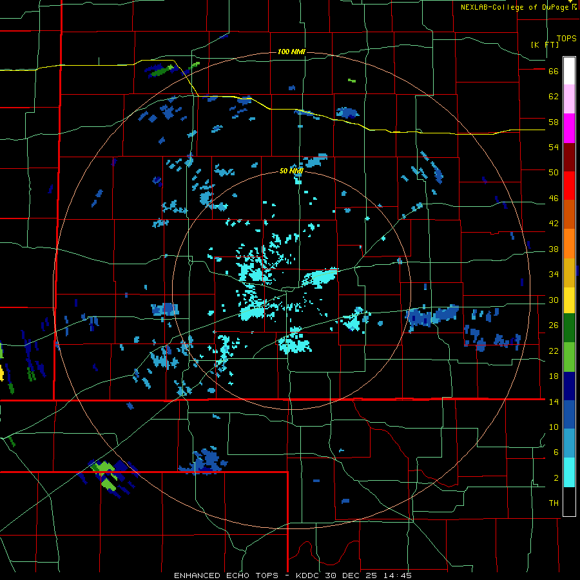Image resolution: width=580 pixels, height=580 pixels.
Task: Click the light pink swatch near 62
Action: 569,99
